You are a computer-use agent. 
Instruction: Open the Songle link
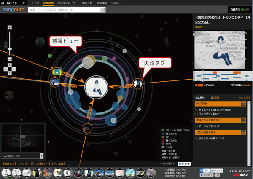(247, 85)
